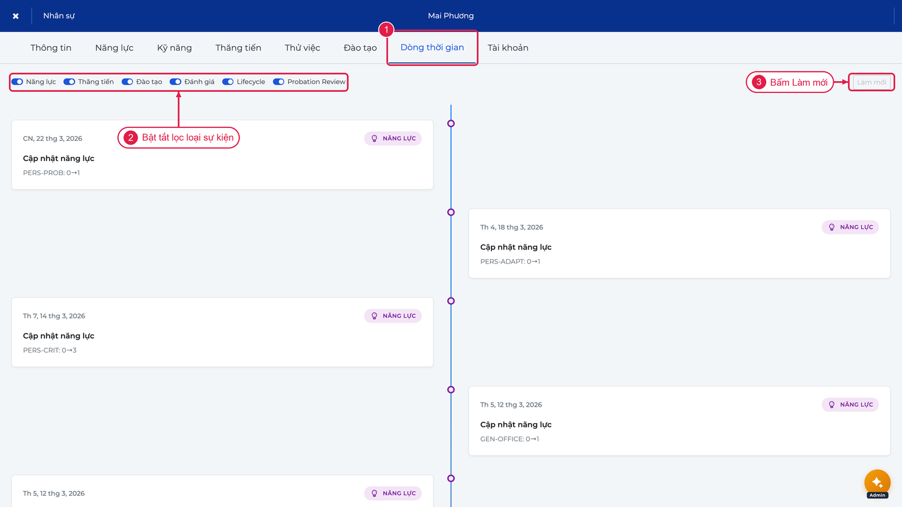
Task: Click NĂNG LỰC badge on PERS-CRIT card
Action: pos(393,316)
